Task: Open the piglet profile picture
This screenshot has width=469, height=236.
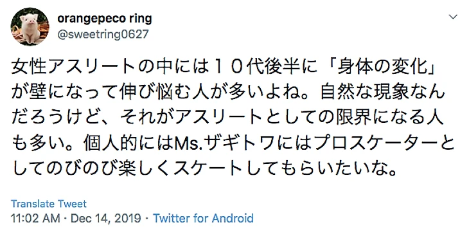Action: pyautogui.click(x=30, y=26)
